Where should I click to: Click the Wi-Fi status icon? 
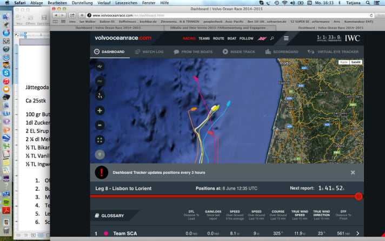tap(284, 3)
